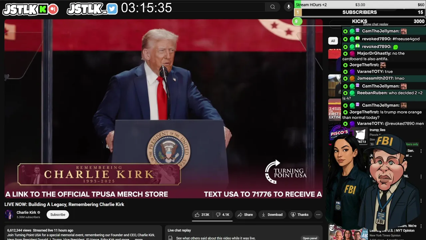Click the JSTLK Kick logo overlay
The width and height of the screenshot is (426, 240).
(30, 9)
